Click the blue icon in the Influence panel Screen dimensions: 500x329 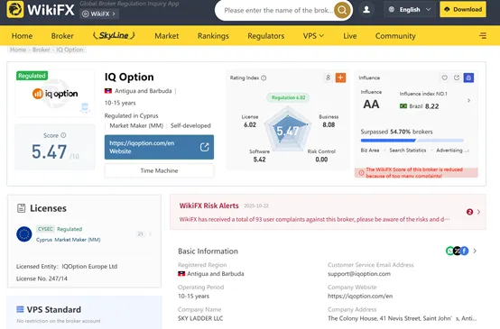(468, 78)
